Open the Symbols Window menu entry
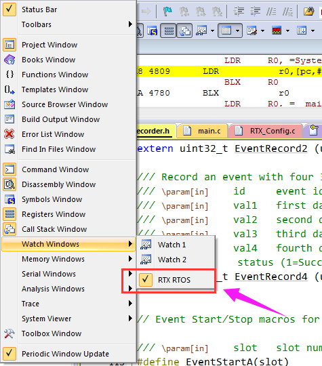 click(68, 199)
